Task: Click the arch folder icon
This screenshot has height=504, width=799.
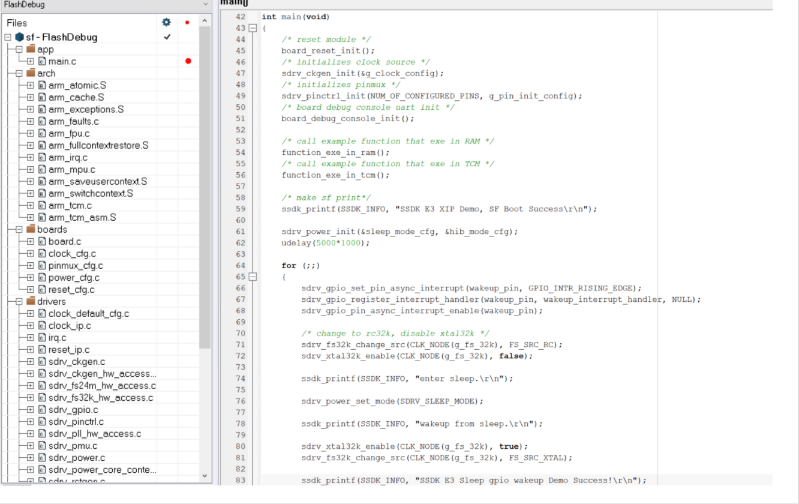Action: click(x=31, y=73)
